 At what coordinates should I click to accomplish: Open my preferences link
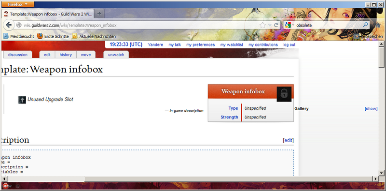(x=201, y=44)
